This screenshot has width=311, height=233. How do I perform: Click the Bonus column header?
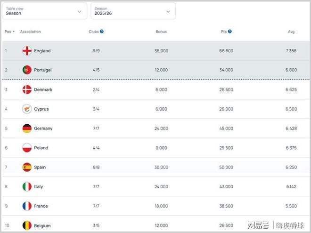[161, 32]
